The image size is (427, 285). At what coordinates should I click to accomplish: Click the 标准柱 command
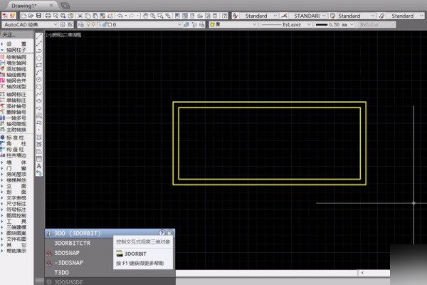click(x=16, y=138)
